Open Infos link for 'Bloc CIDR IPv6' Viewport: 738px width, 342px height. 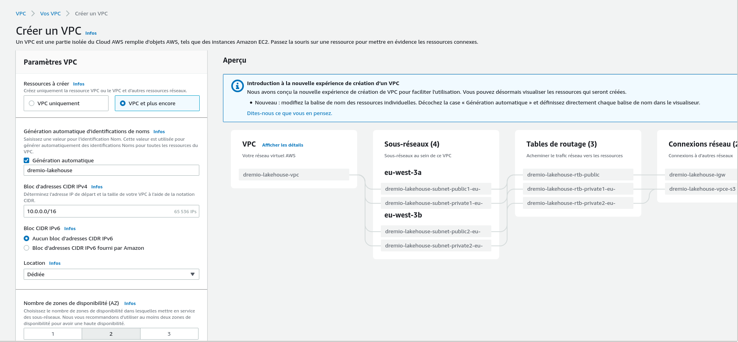pyautogui.click(x=70, y=229)
